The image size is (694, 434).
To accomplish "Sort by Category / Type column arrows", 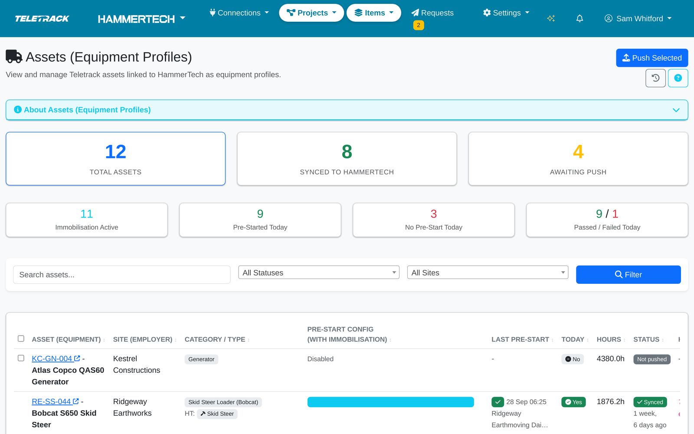I will pyautogui.click(x=249, y=340).
